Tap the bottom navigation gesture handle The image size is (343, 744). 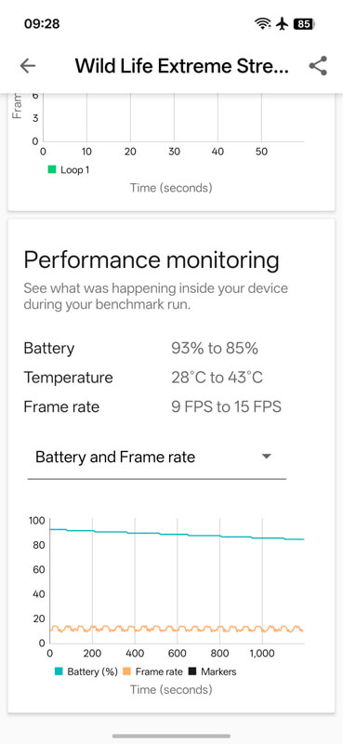point(171,736)
